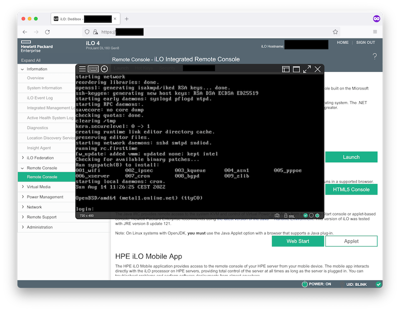Click the green health check in footer

(x=378, y=284)
